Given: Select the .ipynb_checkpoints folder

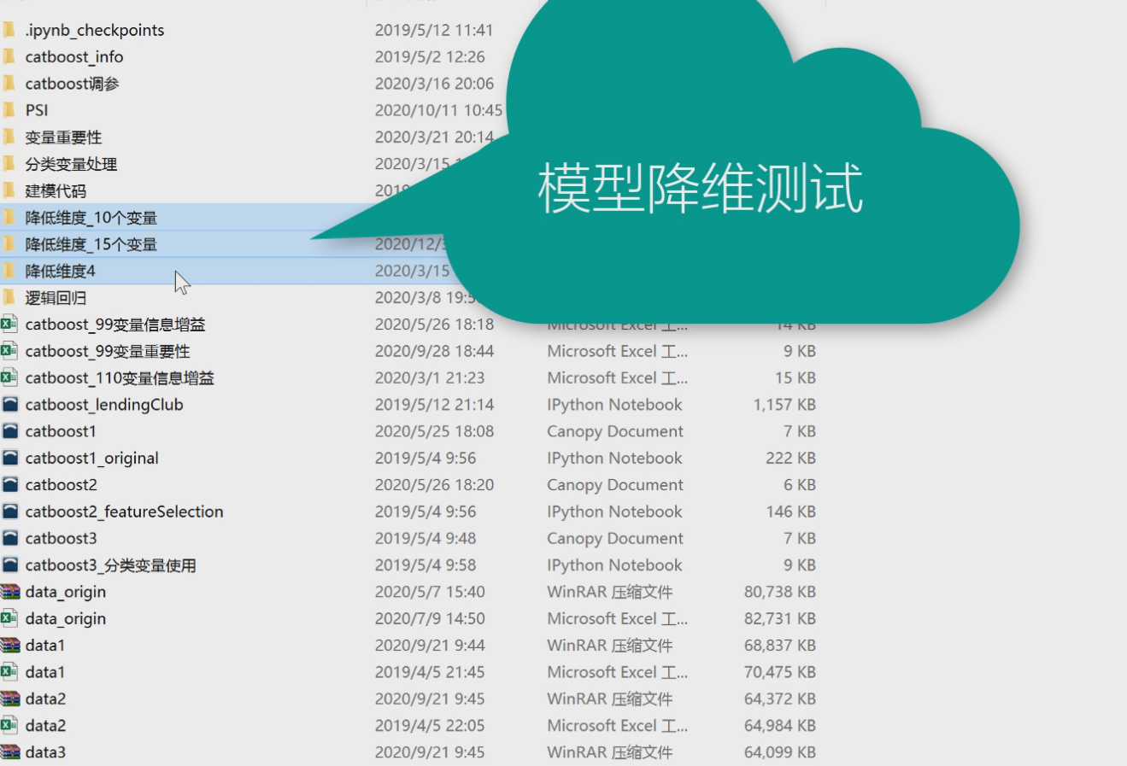Looking at the screenshot, I should pyautogui.click(x=96, y=29).
